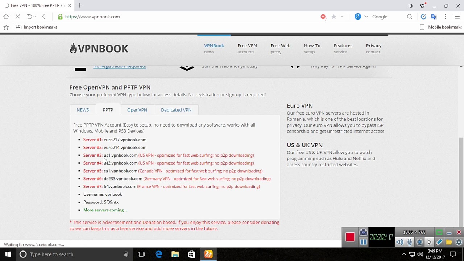Viewport: 464px width, 261px height.
Task: Click the blue speed accelerator icon
Action: pyautogui.click(x=423, y=17)
